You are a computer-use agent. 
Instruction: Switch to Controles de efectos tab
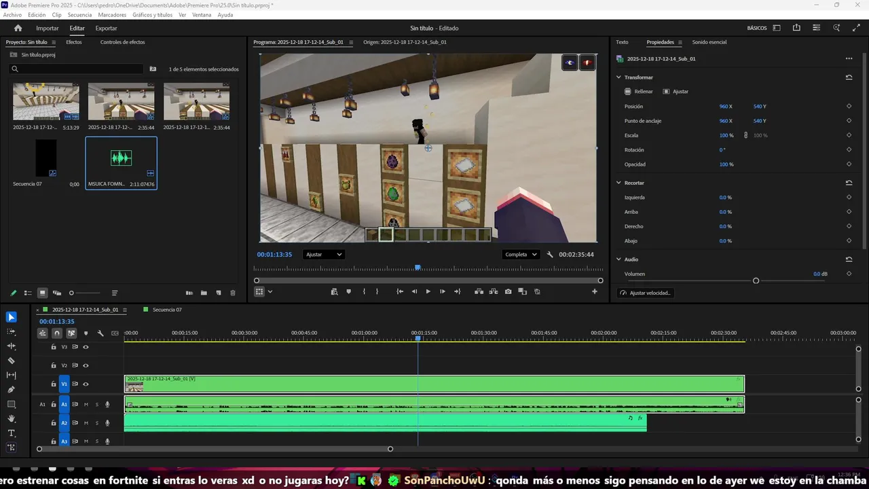click(x=122, y=42)
